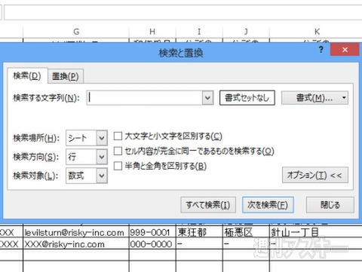Click the すべて検索(I) button
The height and width of the screenshot is (272, 362).
click(x=208, y=205)
